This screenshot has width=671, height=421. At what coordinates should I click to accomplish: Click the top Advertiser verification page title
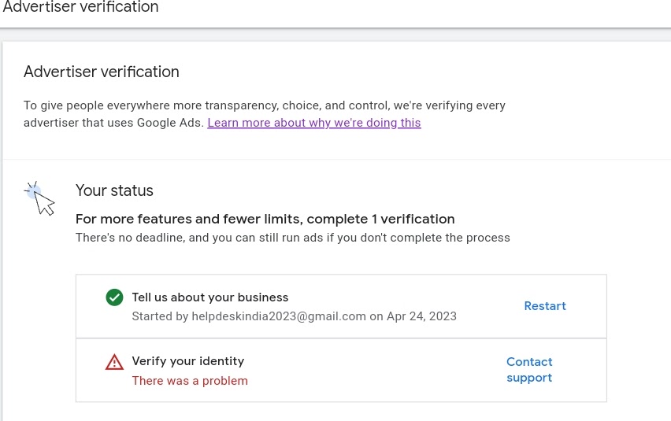(x=80, y=8)
